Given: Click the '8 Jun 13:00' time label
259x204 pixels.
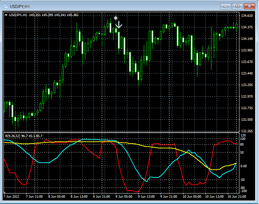Looking at the screenshot, I should (x=79, y=197).
